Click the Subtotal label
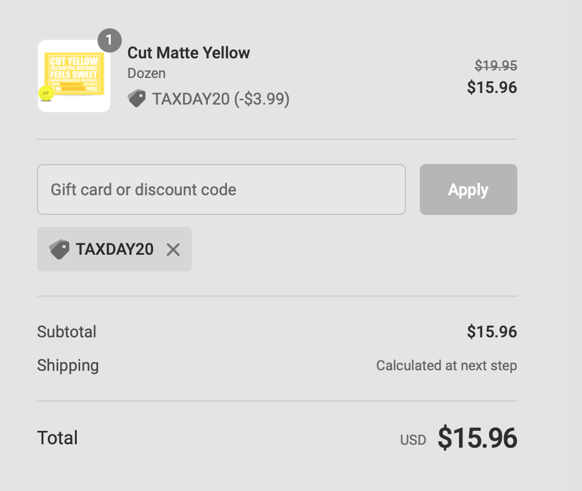Image resolution: width=582 pixels, height=491 pixels. point(67,332)
